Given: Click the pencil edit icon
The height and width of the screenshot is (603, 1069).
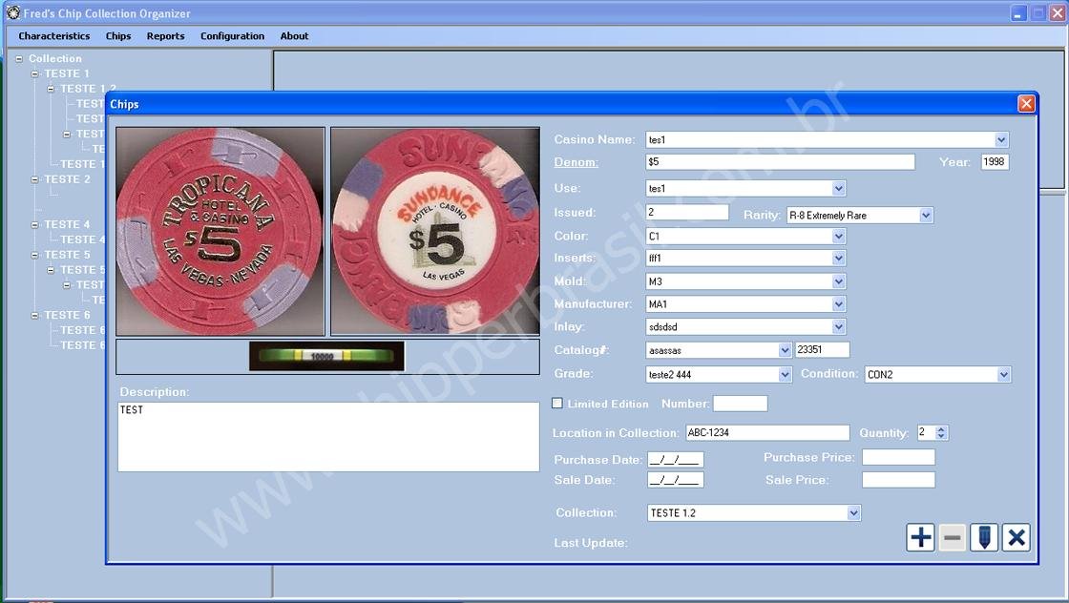Looking at the screenshot, I should [983, 537].
